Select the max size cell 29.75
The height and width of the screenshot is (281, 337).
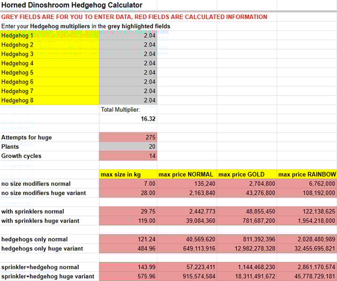tap(128, 211)
